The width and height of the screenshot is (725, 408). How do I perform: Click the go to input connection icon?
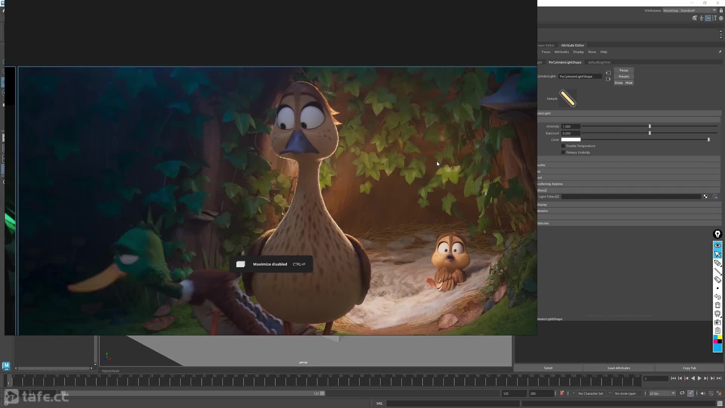(608, 73)
